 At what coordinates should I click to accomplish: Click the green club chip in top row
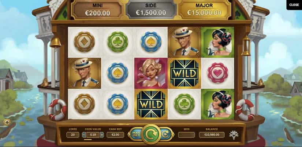pos(118,42)
